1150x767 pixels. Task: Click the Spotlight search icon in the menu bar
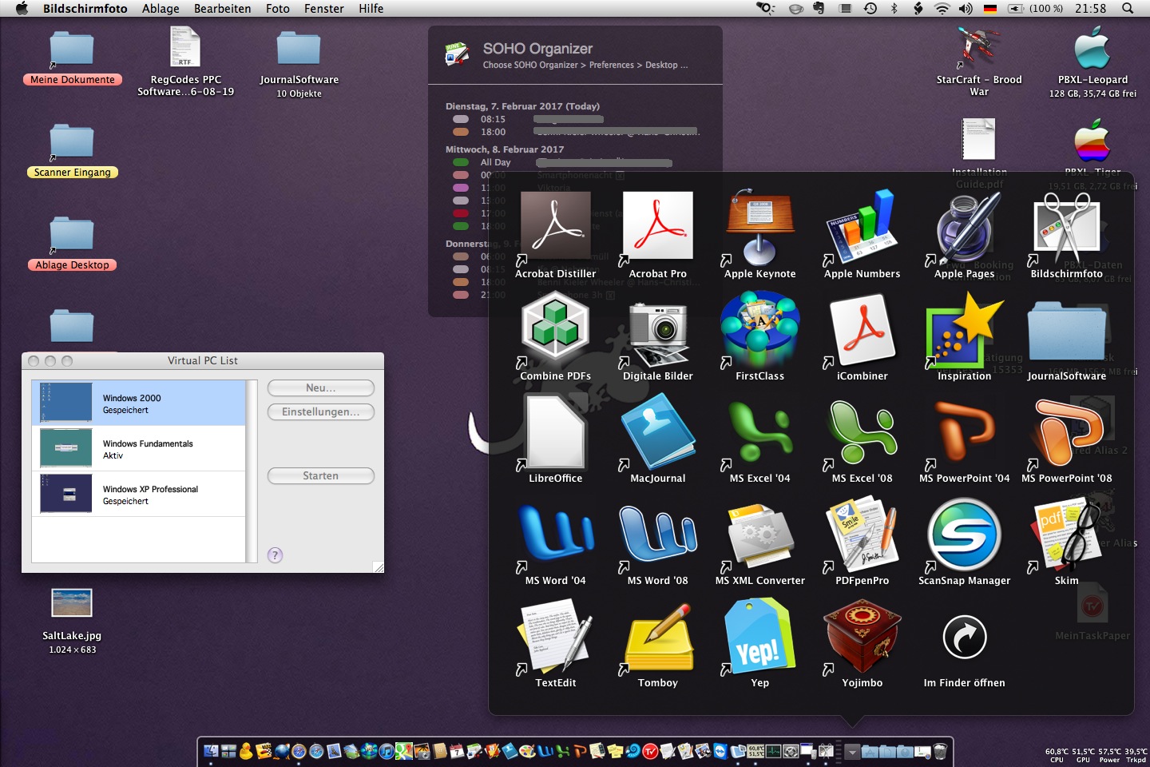(x=1128, y=9)
